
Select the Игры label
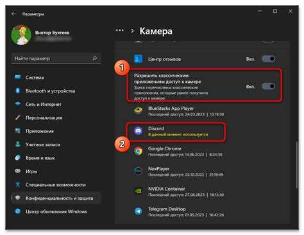pyautogui.click(x=31, y=171)
